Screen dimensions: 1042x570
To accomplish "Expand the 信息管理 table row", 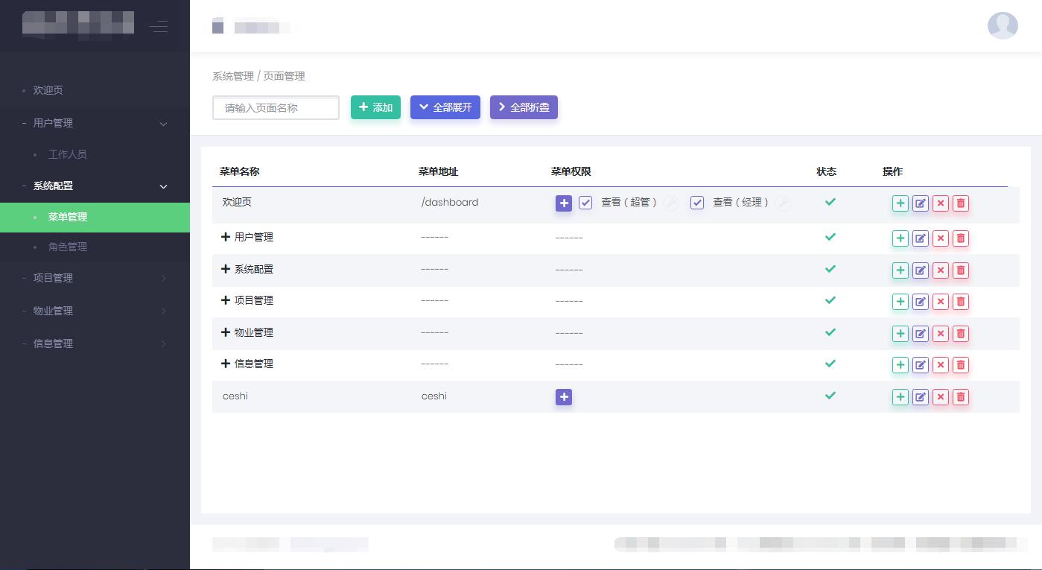I will coord(226,364).
